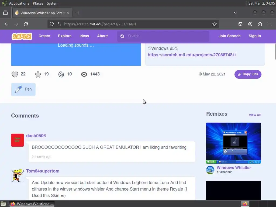Click the Scratch logo

coord(22,36)
